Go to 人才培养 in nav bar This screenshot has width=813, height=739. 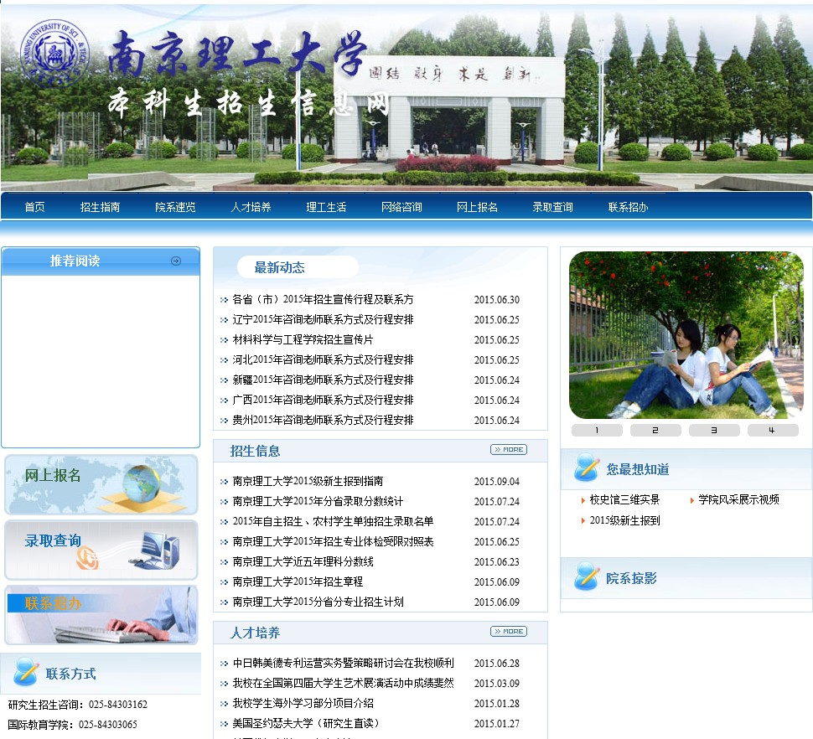pos(251,207)
